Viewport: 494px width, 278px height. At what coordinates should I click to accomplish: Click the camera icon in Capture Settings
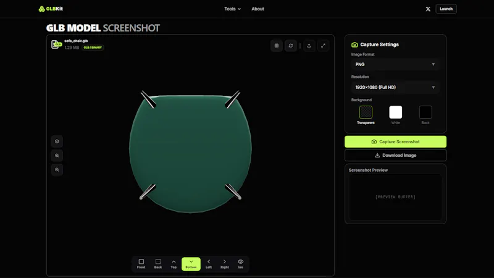[x=354, y=44]
